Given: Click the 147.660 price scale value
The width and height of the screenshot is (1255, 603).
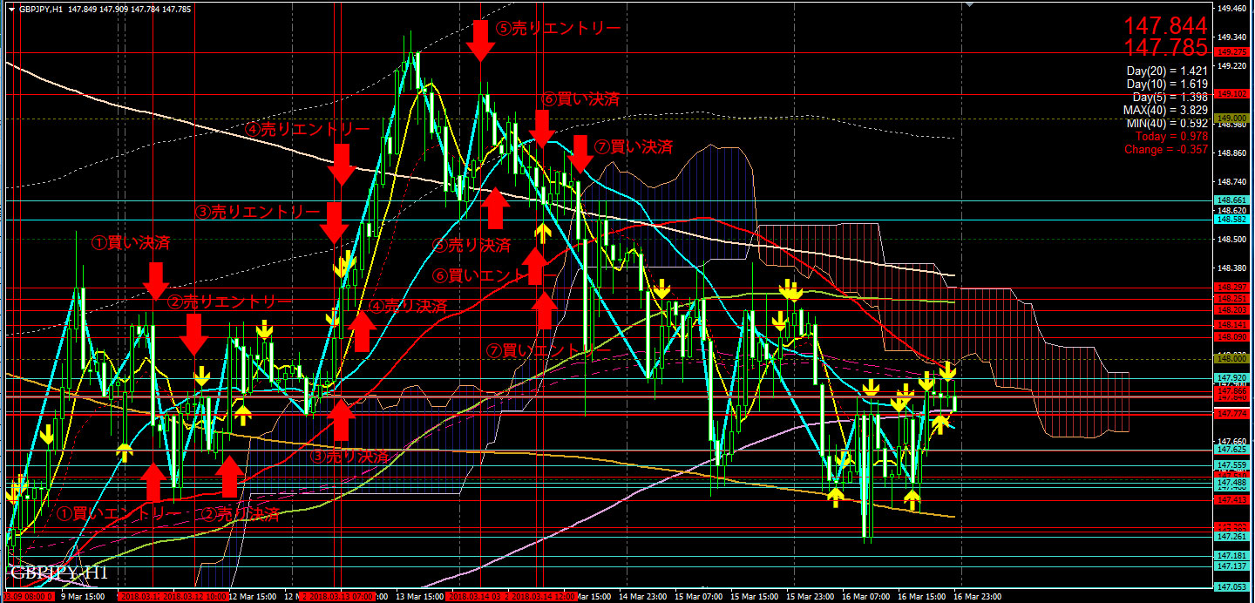Looking at the screenshot, I should 1231,441.
